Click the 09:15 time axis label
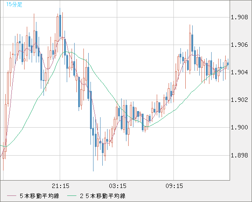This screenshot has height=202, width=252. (x=174, y=186)
